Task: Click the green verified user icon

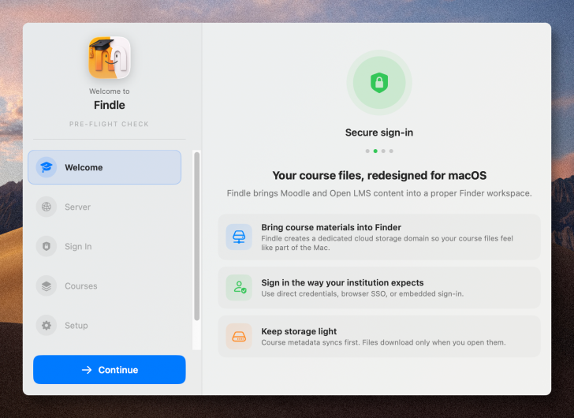Action: pyautogui.click(x=239, y=288)
